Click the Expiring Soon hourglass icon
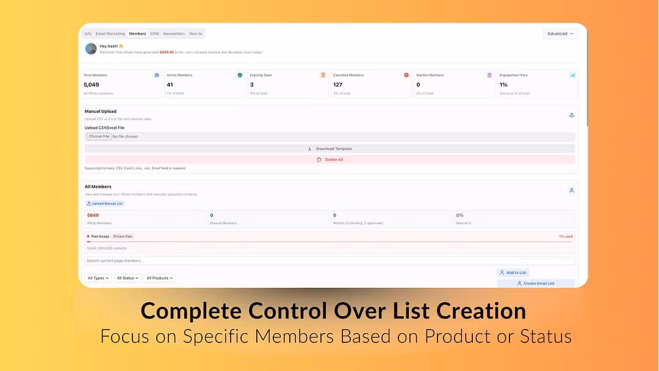659x371 pixels. 323,75
